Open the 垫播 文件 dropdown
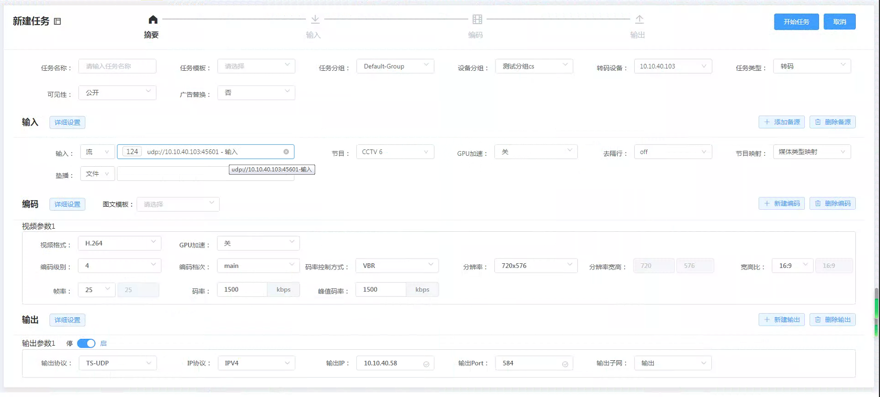Viewport: 880px width, 397px height. [x=97, y=174]
